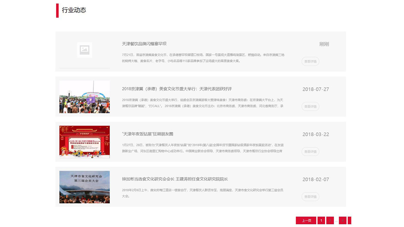Click 查看详情 for the 2018-07-27 article
The width and height of the screenshot is (404, 227).
pos(310,107)
